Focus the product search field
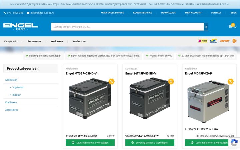The width and height of the screenshot is (240, 150). coord(127,27)
